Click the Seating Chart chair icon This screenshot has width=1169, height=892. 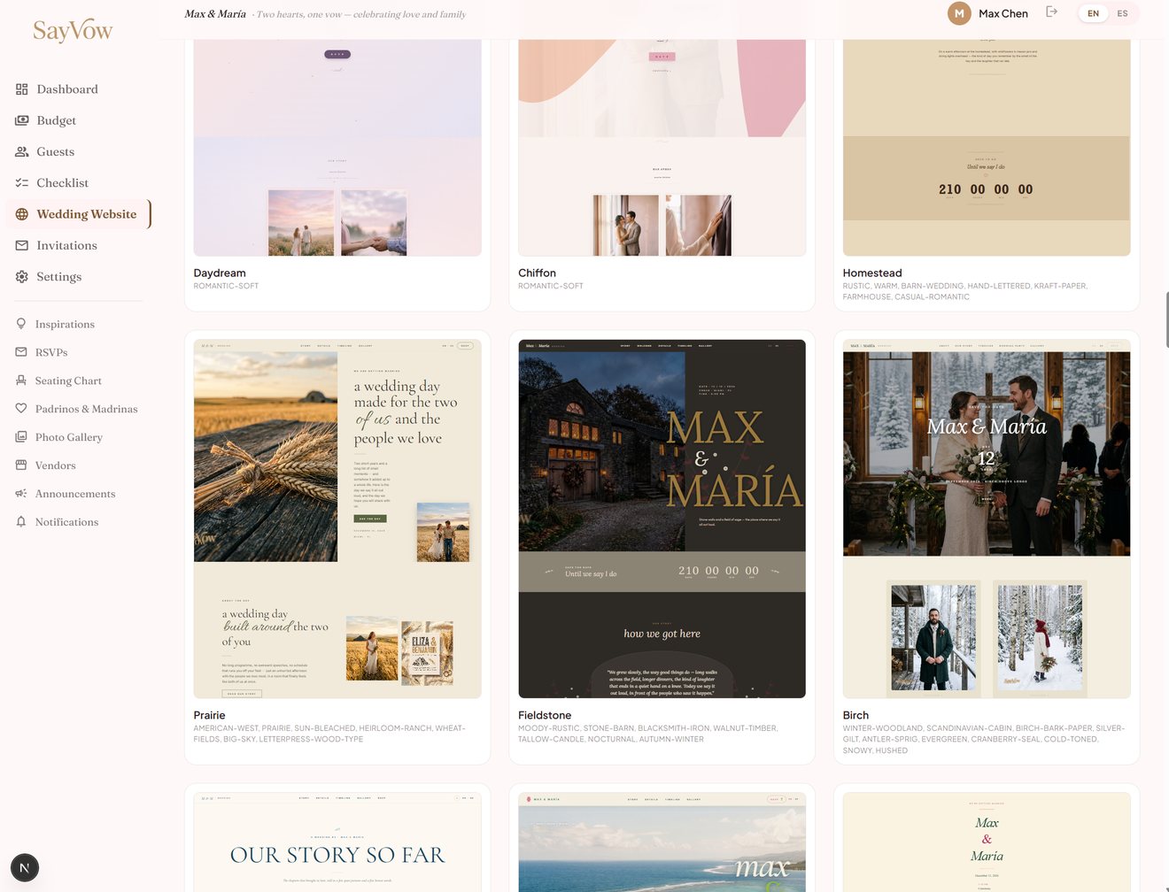pyautogui.click(x=21, y=381)
